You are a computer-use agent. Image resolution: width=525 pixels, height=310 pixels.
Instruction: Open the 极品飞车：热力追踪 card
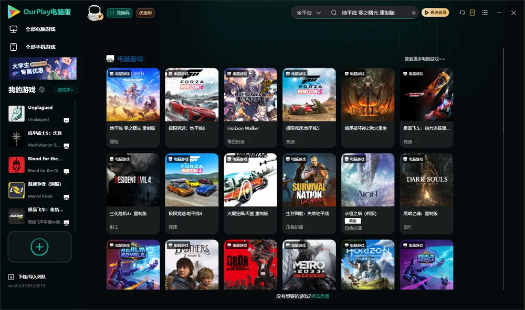click(426, 107)
